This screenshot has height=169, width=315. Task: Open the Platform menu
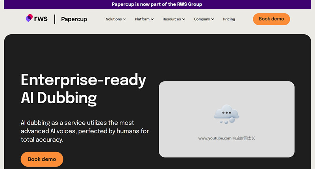click(142, 19)
